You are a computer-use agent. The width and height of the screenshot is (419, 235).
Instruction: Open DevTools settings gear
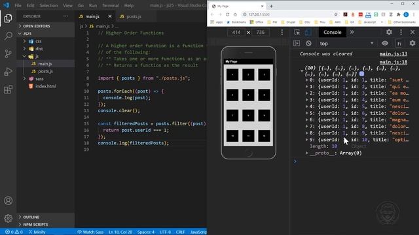[x=389, y=32]
